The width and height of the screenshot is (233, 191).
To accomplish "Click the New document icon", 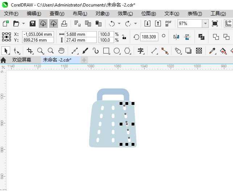I will [x=6, y=24].
